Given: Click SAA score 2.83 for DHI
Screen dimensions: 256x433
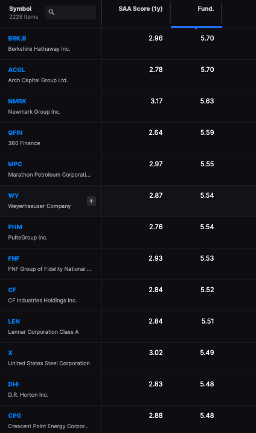Looking at the screenshot, I should pos(156,385).
